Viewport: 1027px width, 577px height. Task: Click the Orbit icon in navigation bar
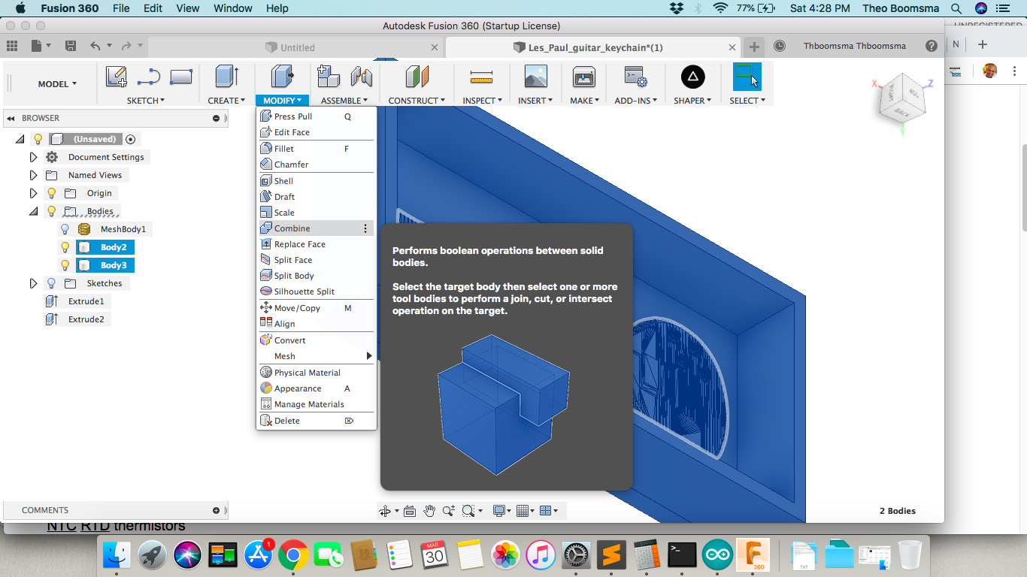(385, 511)
